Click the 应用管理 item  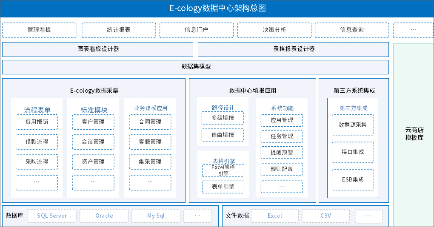282,121
